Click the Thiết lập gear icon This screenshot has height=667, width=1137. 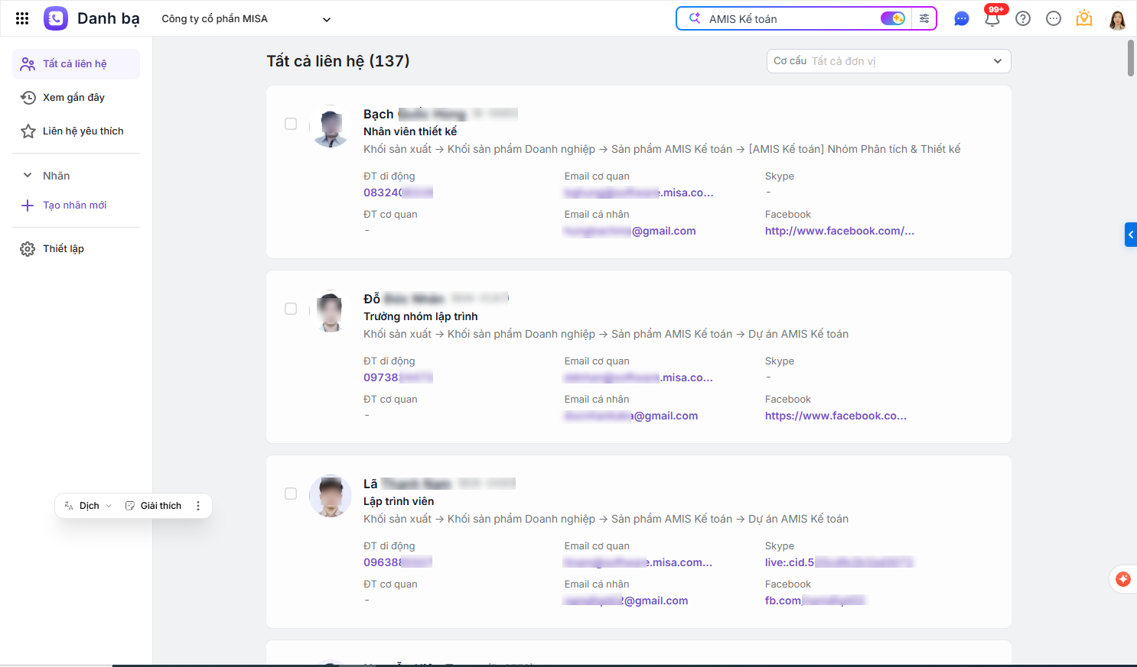[x=28, y=249]
